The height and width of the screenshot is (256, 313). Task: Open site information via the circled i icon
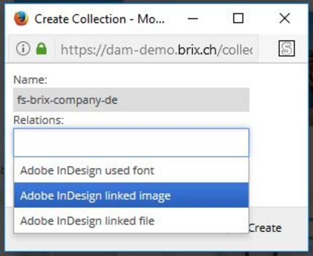coord(23,48)
